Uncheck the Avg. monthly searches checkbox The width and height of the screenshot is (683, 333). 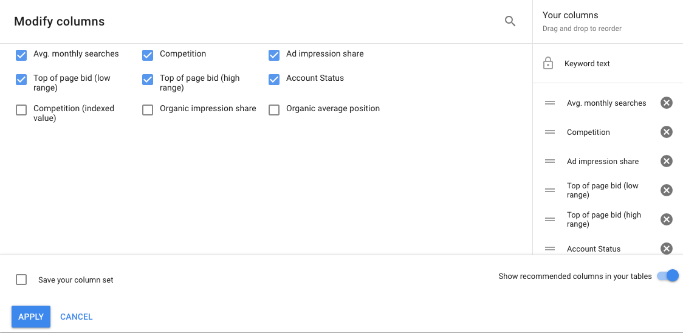pyautogui.click(x=21, y=55)
